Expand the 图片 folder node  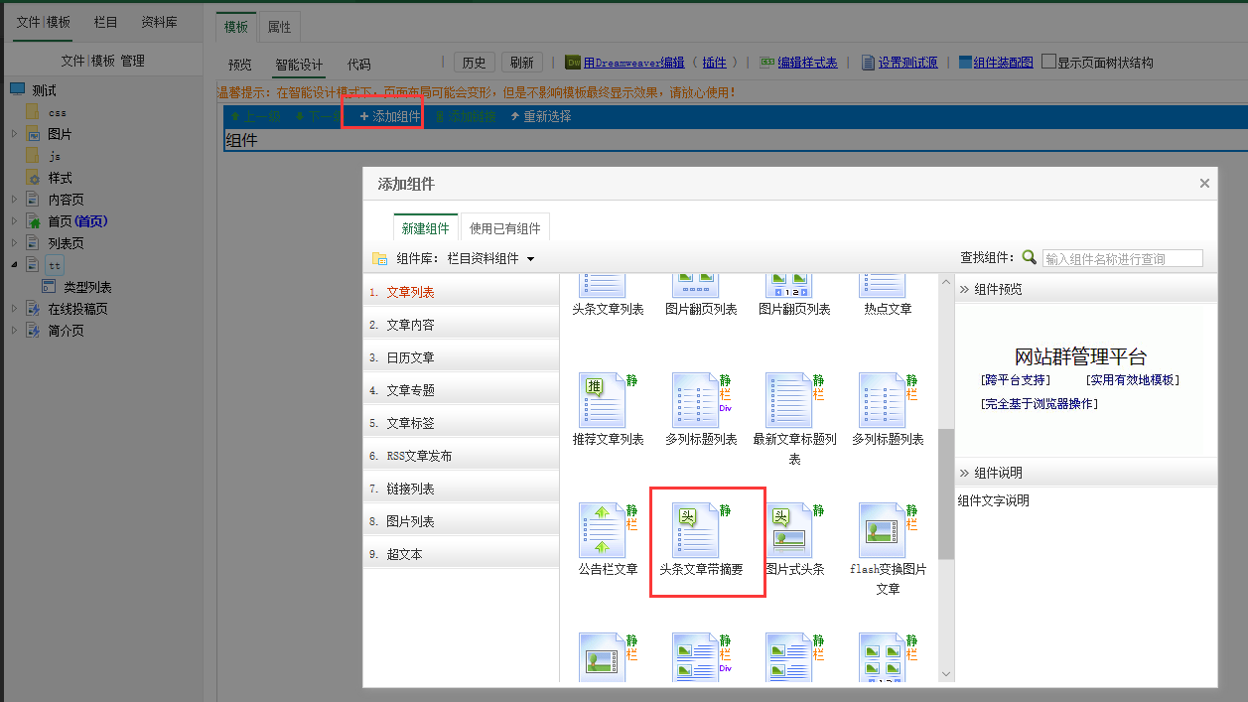pos(14,134)
